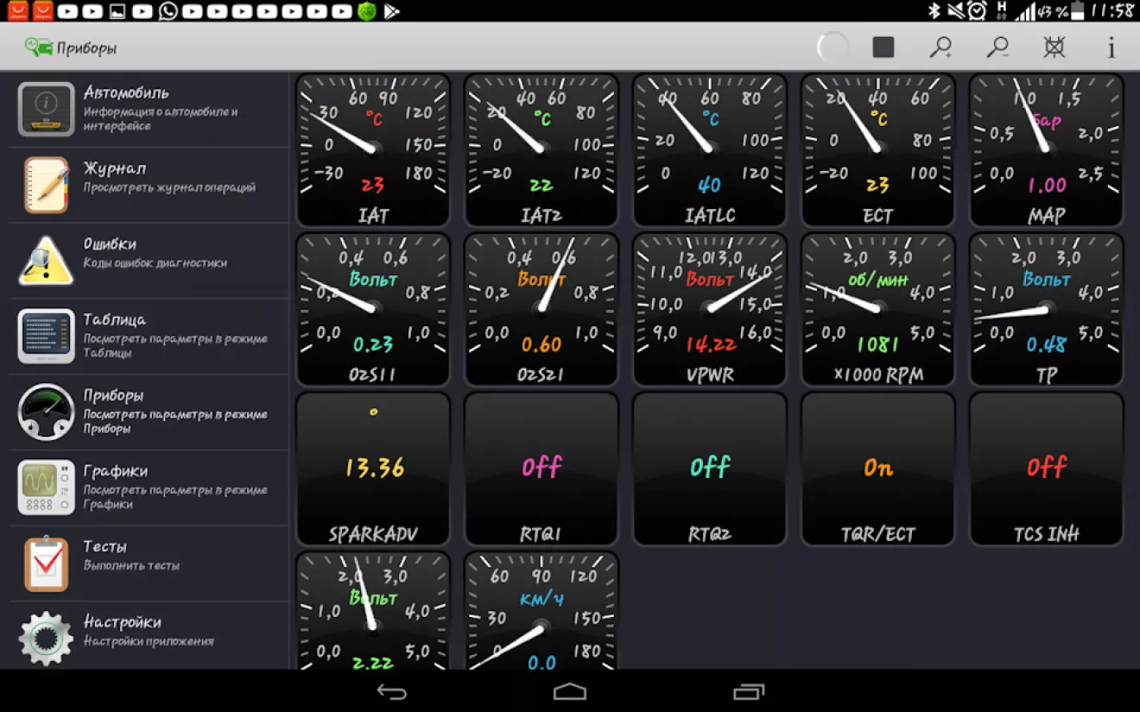Select the Таблица menu item
Screen dimensions: 1140x712
pos(149,336)
